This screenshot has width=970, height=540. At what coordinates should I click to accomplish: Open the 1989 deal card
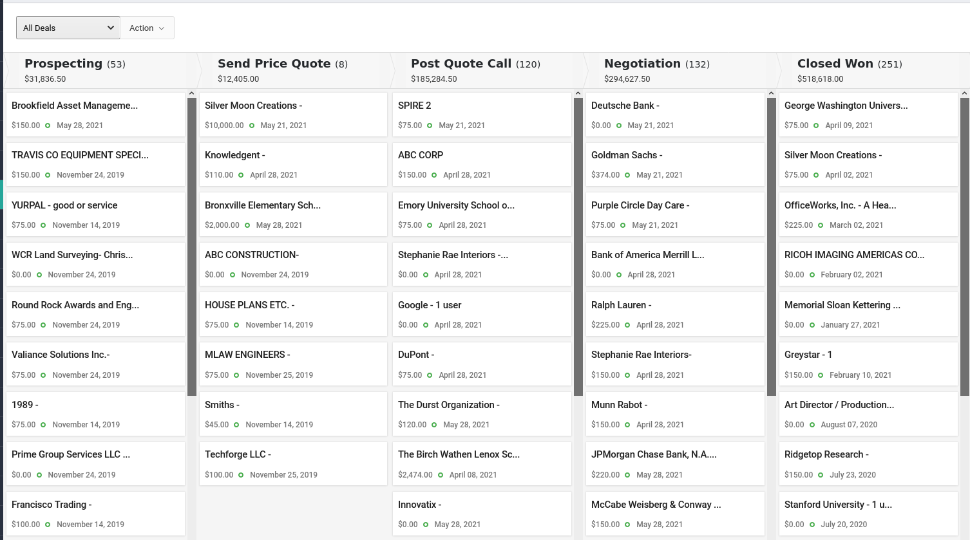(95, 414)
